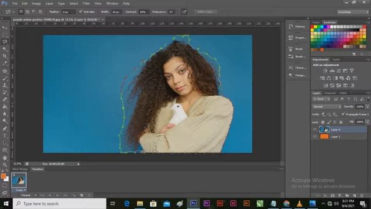Switch to the Paths tab
This screenshot has width=371, height=209.
[343, 93]
